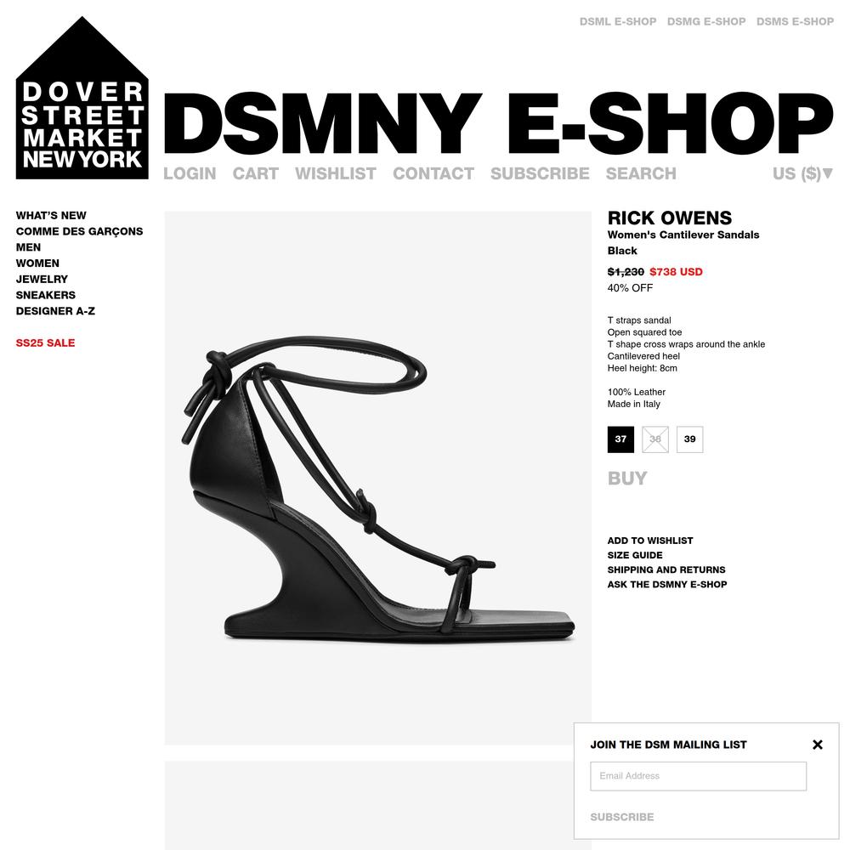Open the SS25 SALE category

tap(46, 343)
